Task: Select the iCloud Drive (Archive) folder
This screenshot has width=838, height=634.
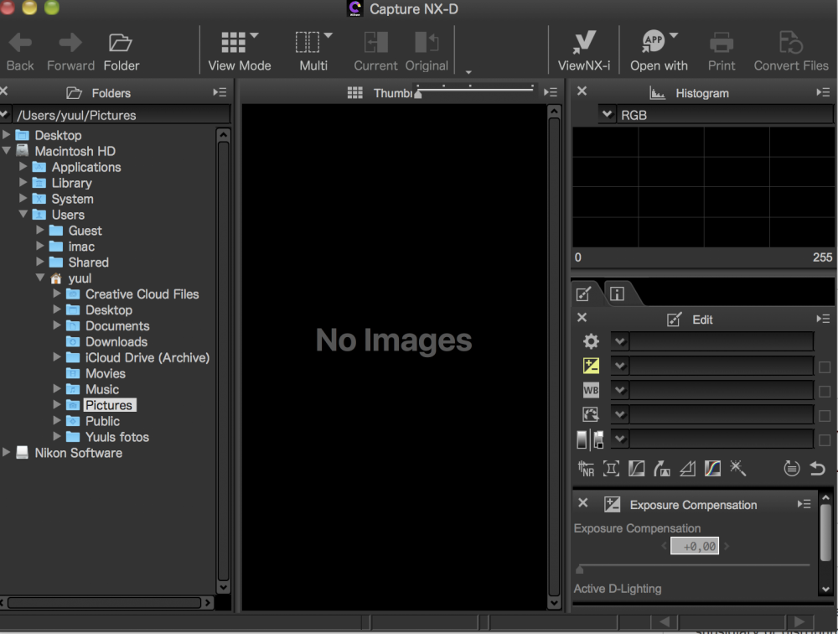Action: [x=147, y=357]
